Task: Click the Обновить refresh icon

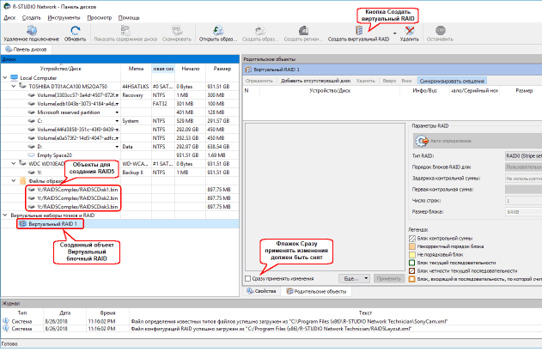Action: pyautogui.click(x=75, y=30)
